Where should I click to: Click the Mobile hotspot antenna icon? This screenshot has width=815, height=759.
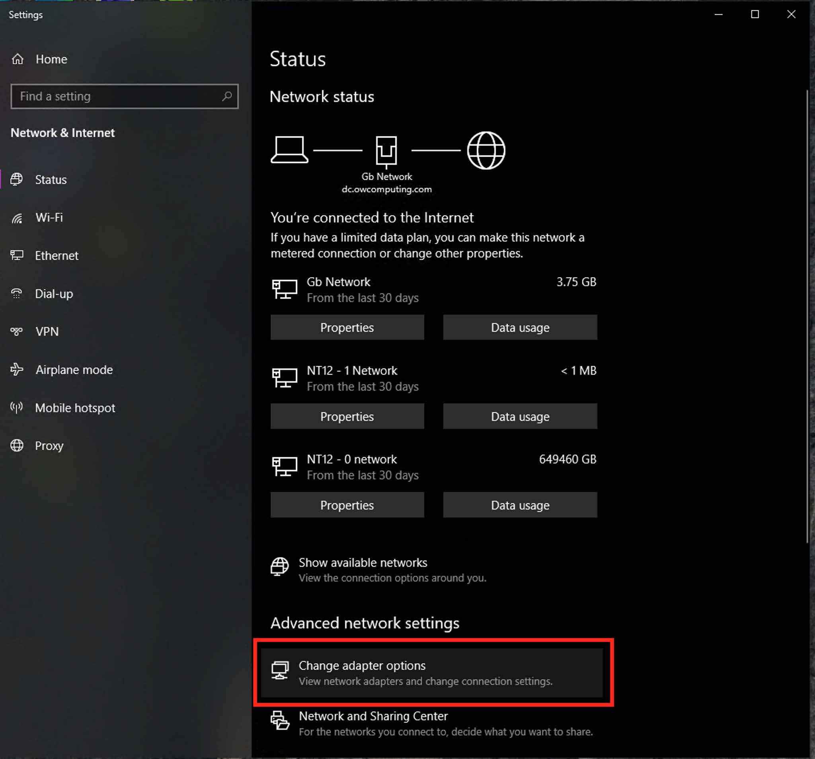tap(17, 408)
